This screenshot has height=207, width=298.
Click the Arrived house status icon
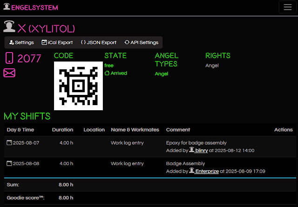point(107,73)
